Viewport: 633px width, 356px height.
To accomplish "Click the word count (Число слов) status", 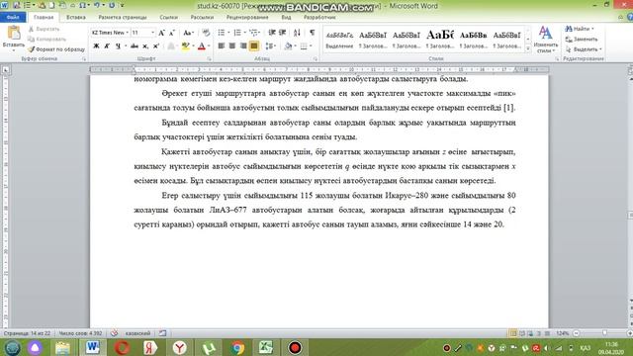I will coord(80,333).
